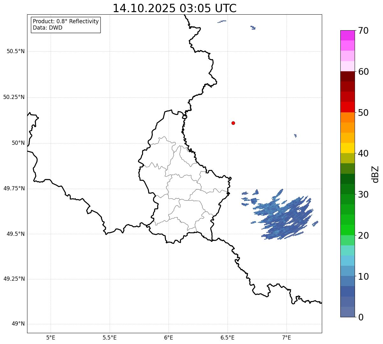Click the plot title '14.10.2025 03:05 UTC'

pyautogui.click(x=175, y=8)
